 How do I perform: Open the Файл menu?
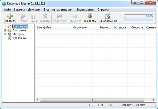point(7,9)
